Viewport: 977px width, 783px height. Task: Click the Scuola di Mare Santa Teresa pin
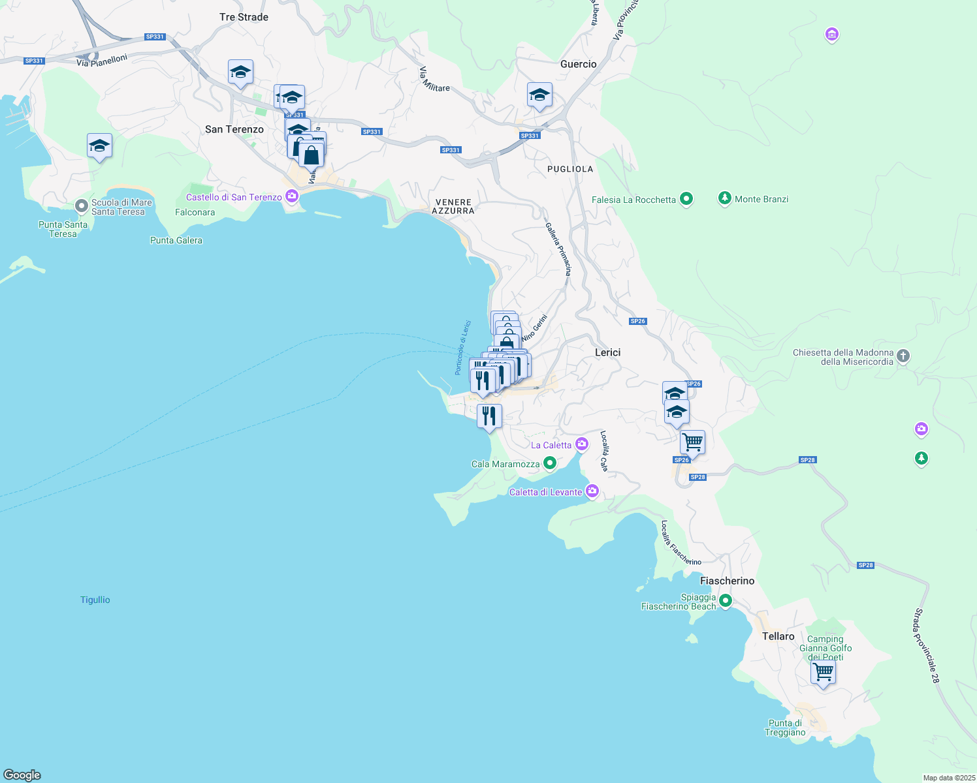[82, 207]
